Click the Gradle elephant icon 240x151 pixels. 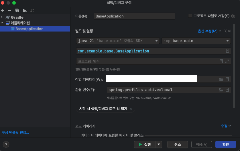pos(8,17)
